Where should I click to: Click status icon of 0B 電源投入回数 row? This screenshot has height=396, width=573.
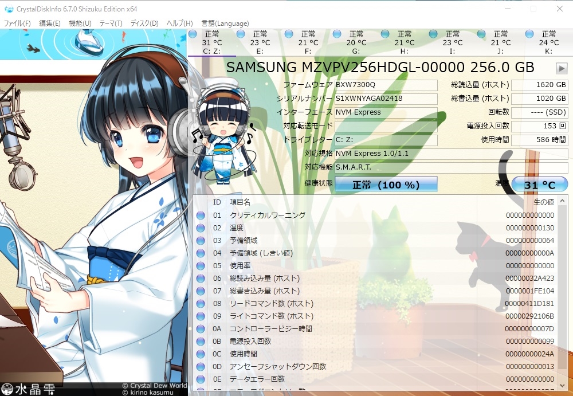(200, 342)
